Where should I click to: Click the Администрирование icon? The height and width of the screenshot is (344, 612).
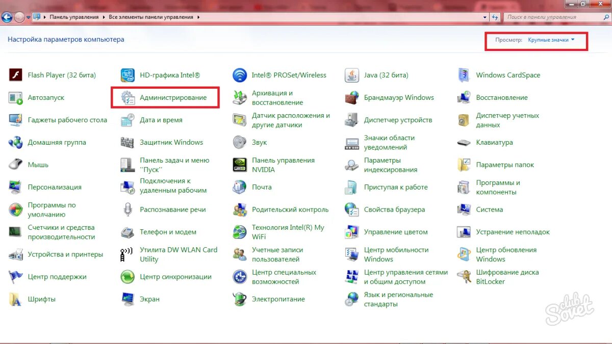click(x=127, y=97)
